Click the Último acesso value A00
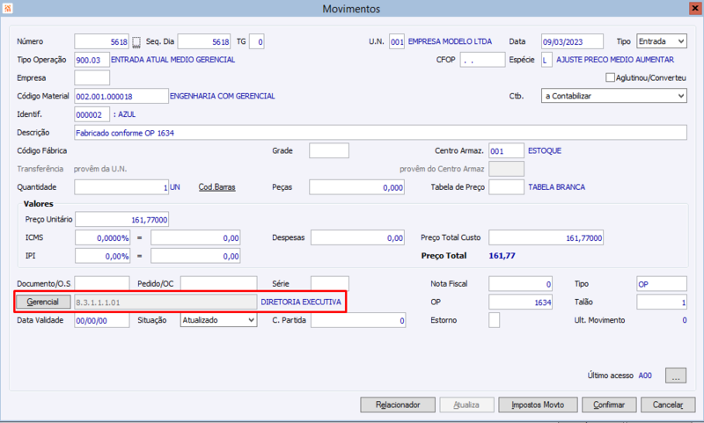Image resolution: width=704 pixels, height=423 pixels. (x=645, y=376)
